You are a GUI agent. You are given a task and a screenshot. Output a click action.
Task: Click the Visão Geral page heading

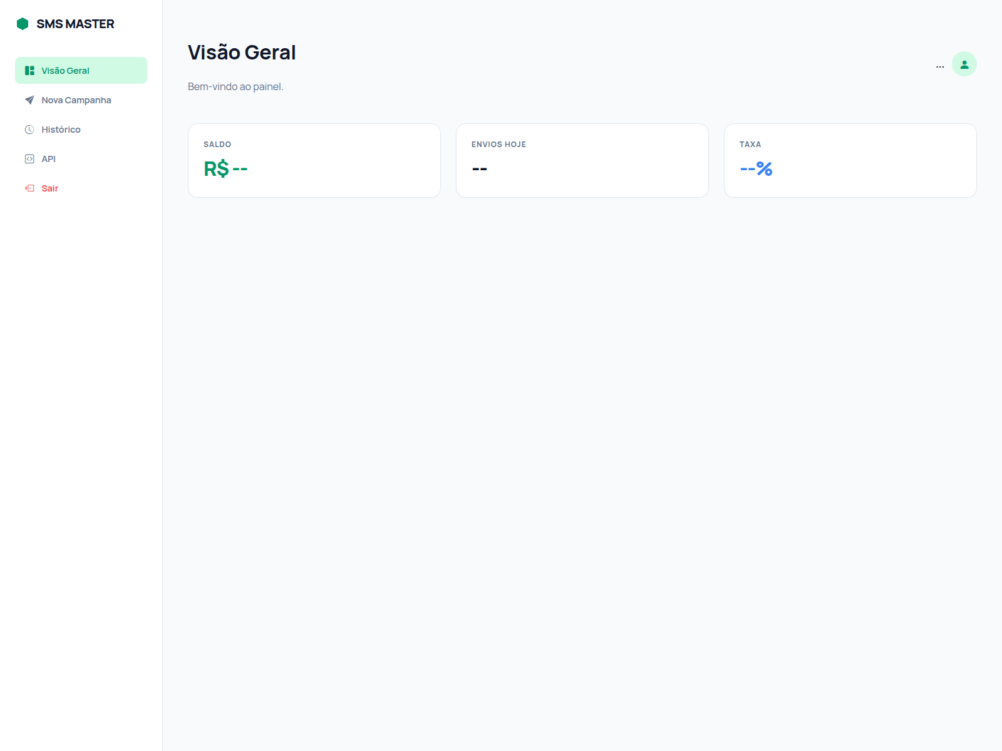click(242, 52)
